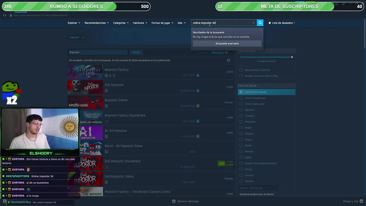Click review thumbs icon for Doll Impostor
The width and height of the screenshot is (366, 206).
pyautogui.click(x=198, y=91)
